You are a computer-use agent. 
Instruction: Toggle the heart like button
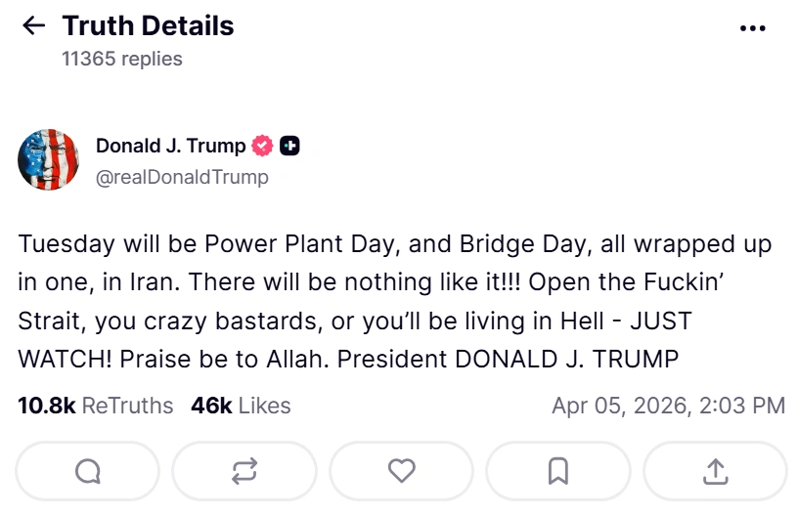coord(401,472)
